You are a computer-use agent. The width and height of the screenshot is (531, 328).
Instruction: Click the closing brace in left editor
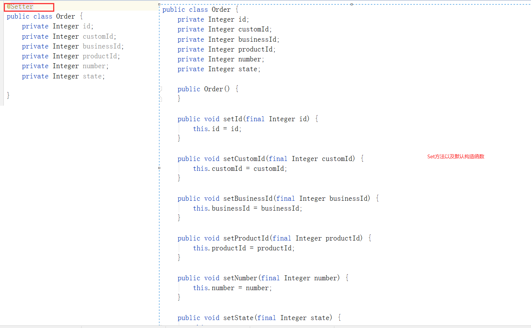point(8,95)
